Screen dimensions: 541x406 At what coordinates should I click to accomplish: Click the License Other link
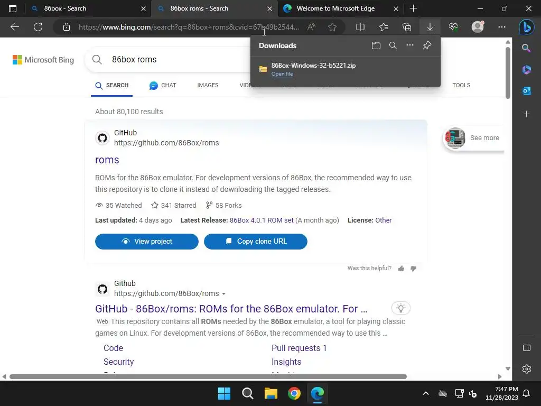(384, 220)
